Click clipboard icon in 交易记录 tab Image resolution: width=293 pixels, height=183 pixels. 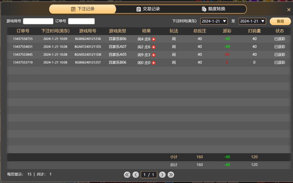tap(139, 9)
